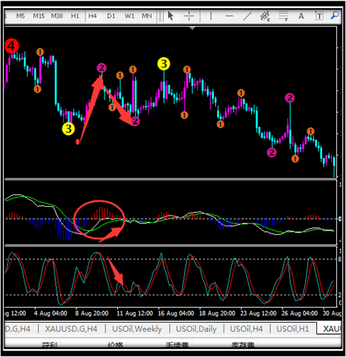Switch to the USOil,H1 chart tab
The width and height of the screenshot is (346, 357).
point(293,328)
